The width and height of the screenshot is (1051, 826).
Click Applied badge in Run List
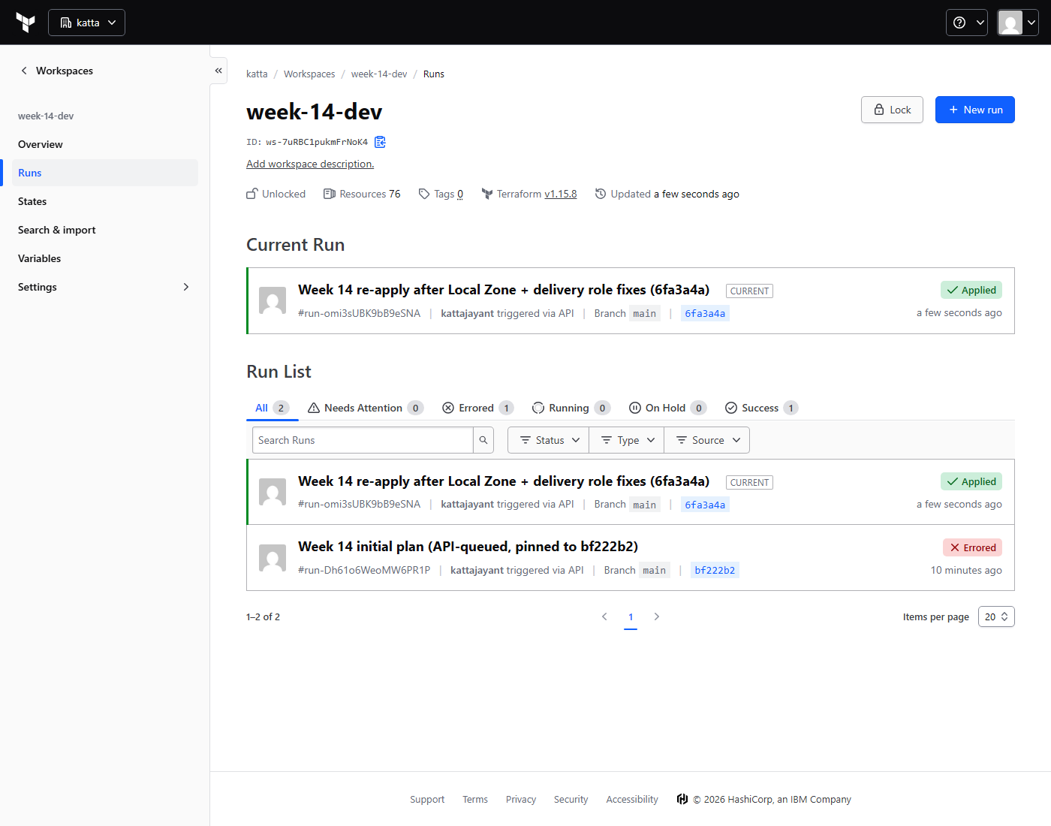[x=971, y=481]
